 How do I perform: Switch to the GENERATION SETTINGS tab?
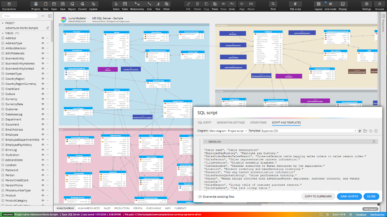click(231, 123)
